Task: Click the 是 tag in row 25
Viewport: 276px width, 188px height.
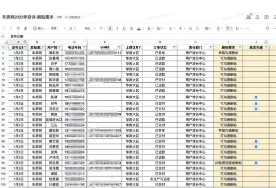Action: (x=256, y=97)
